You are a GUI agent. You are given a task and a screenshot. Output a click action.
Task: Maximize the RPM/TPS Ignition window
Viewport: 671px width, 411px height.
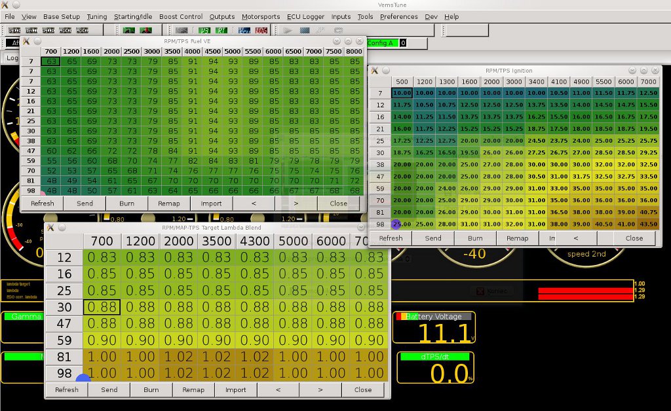coord(643,71)
